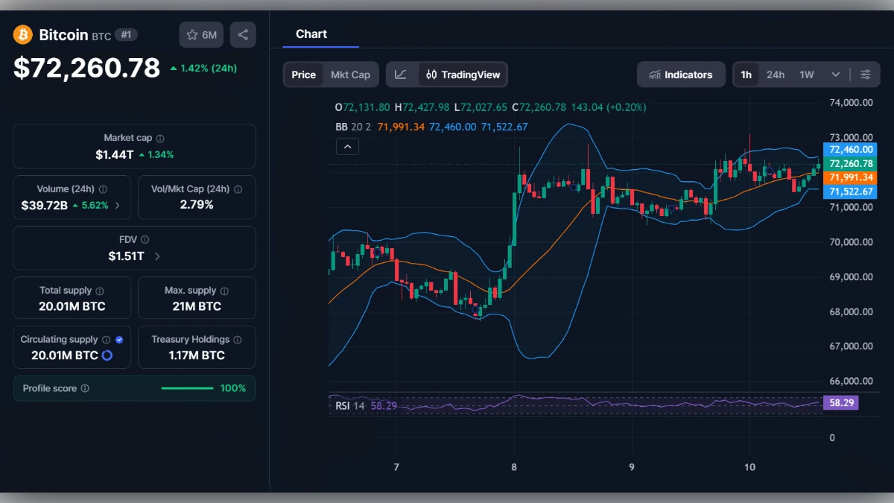Click the info icon beside Market cap
The height and width of the screenshot is (503, 894).
point(159,137)
